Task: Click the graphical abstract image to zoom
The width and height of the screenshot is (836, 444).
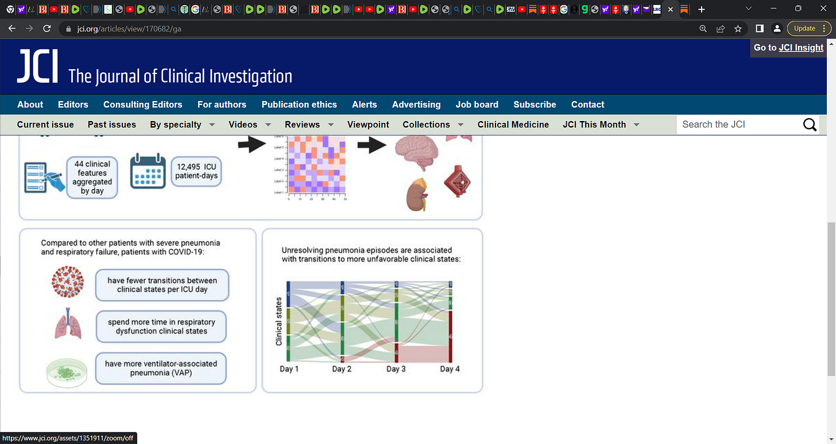Action: (251, 264)
